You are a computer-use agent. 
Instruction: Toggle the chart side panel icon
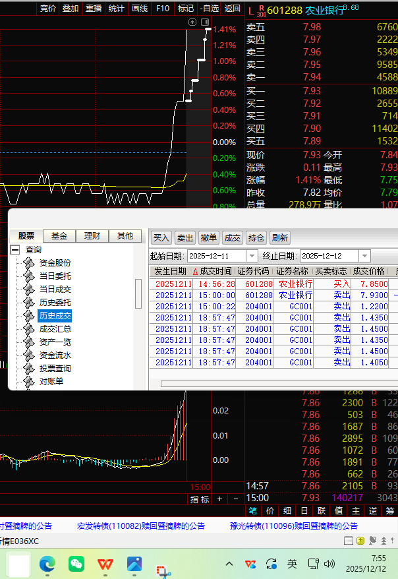[205, 22]
